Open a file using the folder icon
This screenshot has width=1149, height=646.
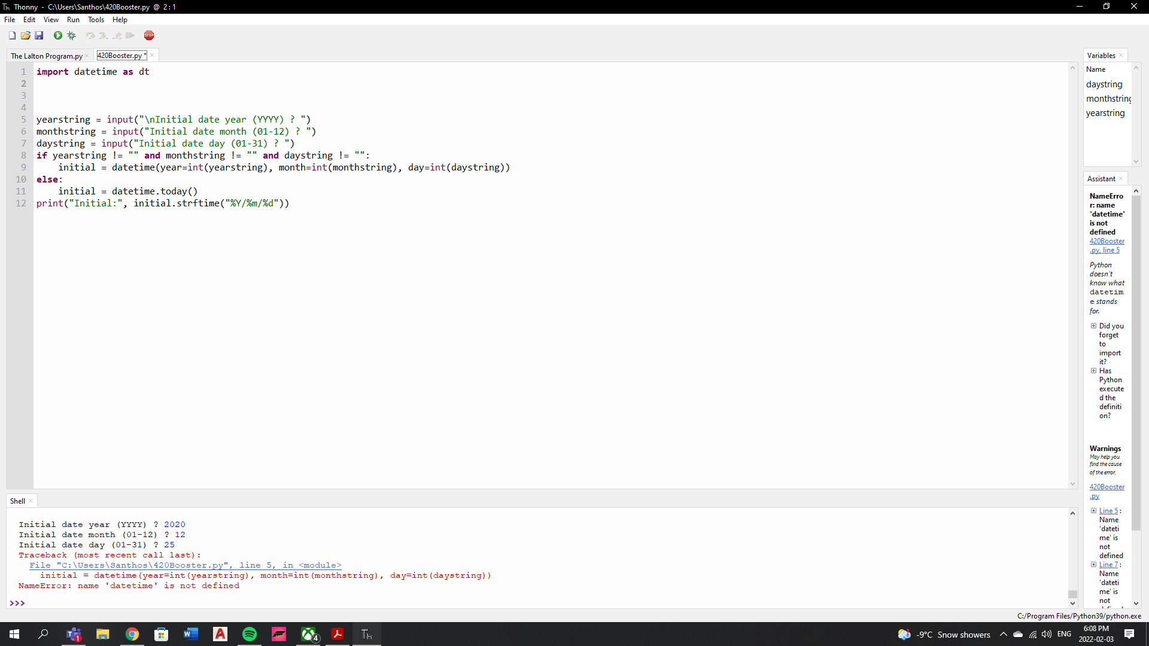(26, 36)
